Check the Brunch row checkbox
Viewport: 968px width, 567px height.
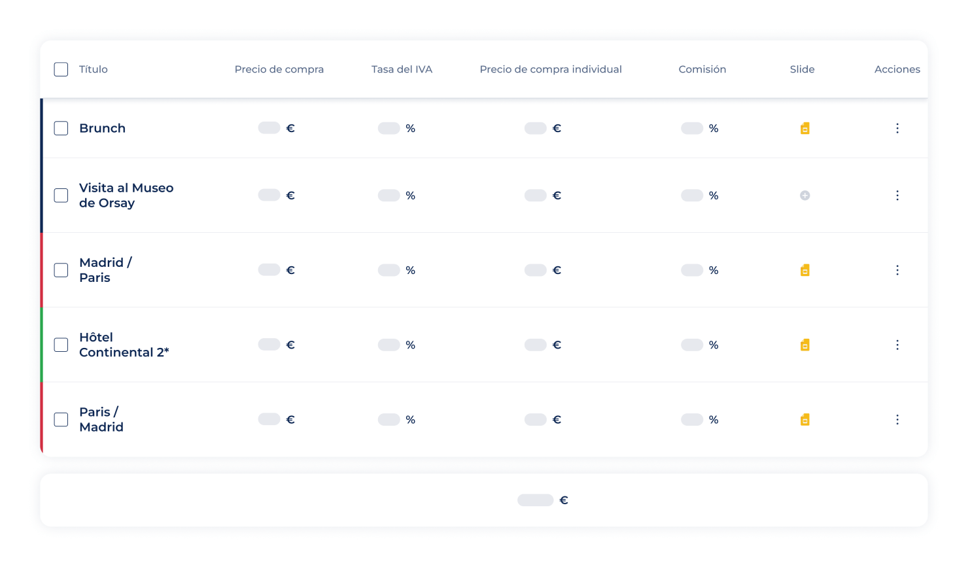[61, 128]
